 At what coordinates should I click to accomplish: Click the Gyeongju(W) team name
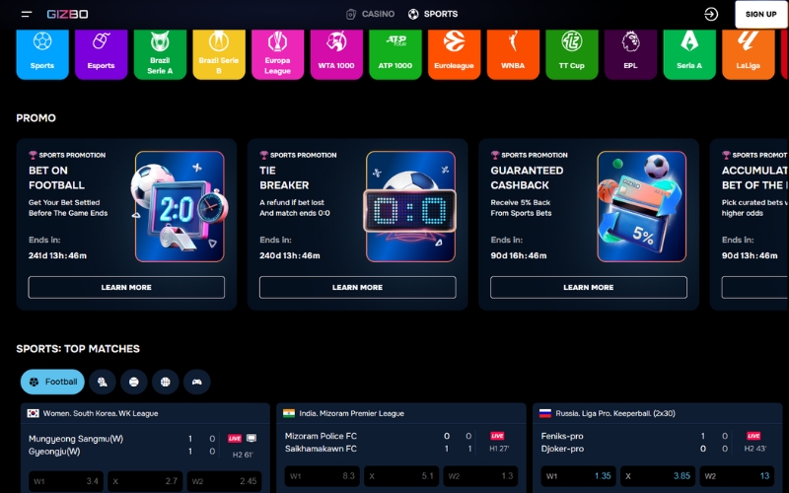click(x=54, y=452)
